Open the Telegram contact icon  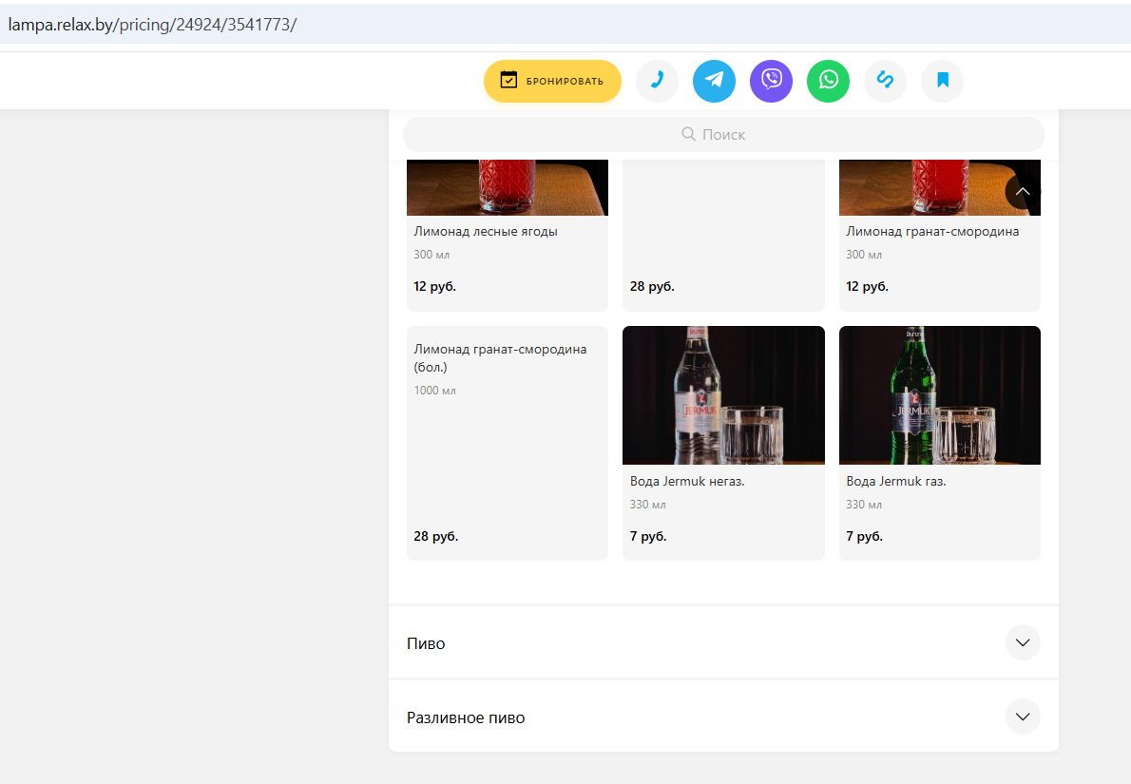coord(714,81)
